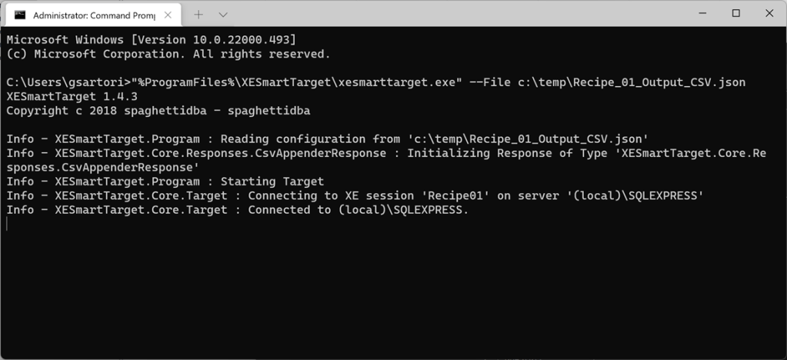Click the 'XESmartTarget 1.4.3' version line

[72, 96]
